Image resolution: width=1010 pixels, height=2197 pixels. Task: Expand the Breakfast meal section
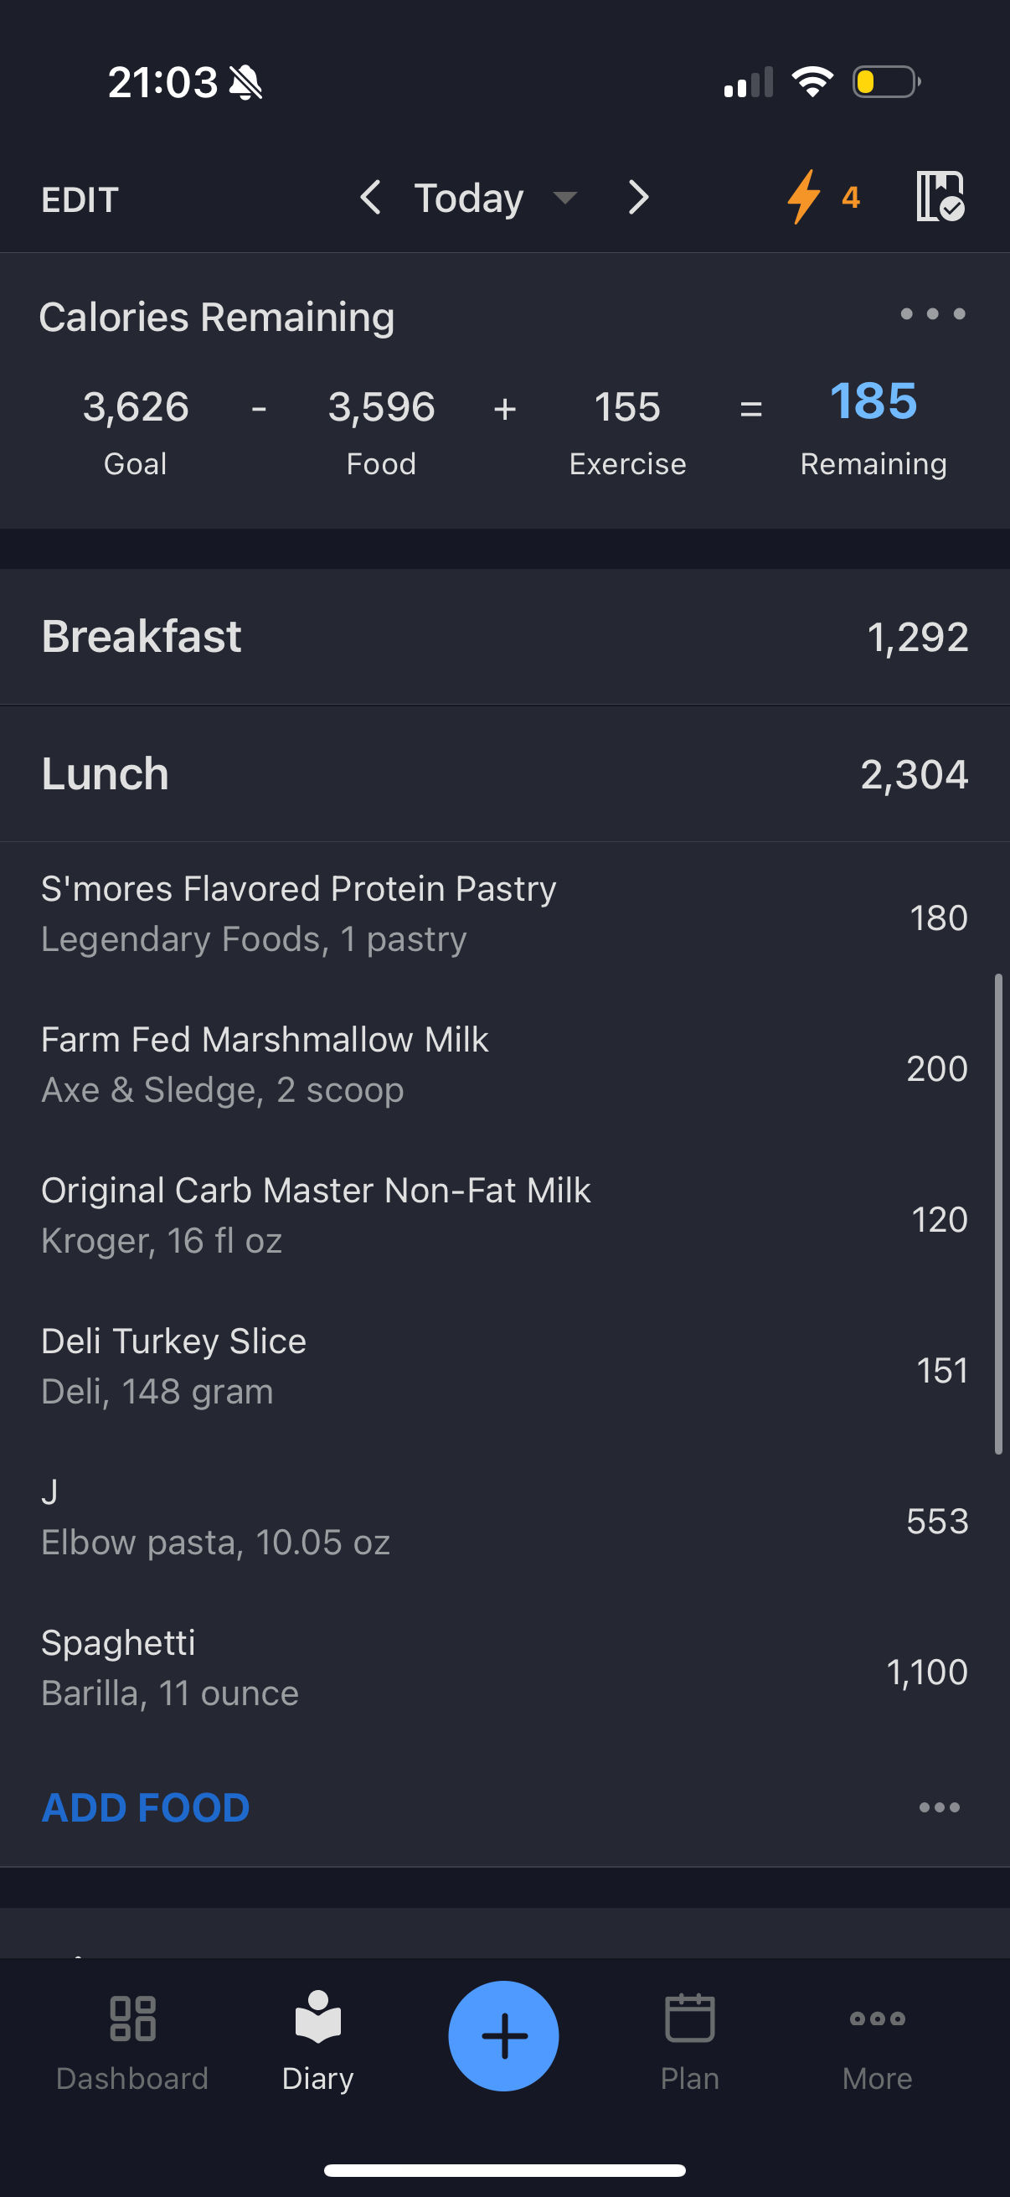coord(504,636)
